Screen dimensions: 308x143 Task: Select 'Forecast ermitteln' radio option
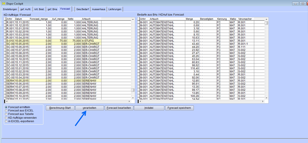click(7, 107)
